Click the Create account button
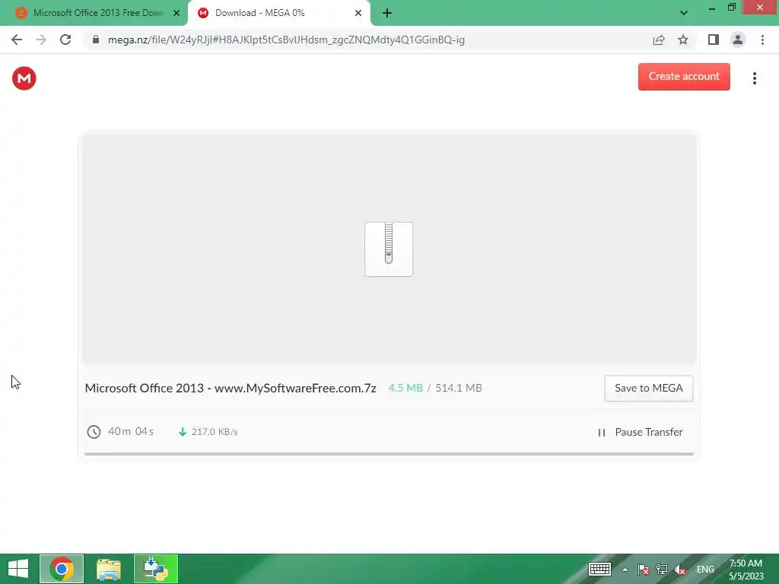The height and width of the screenshot is (584, 779). 684,77
